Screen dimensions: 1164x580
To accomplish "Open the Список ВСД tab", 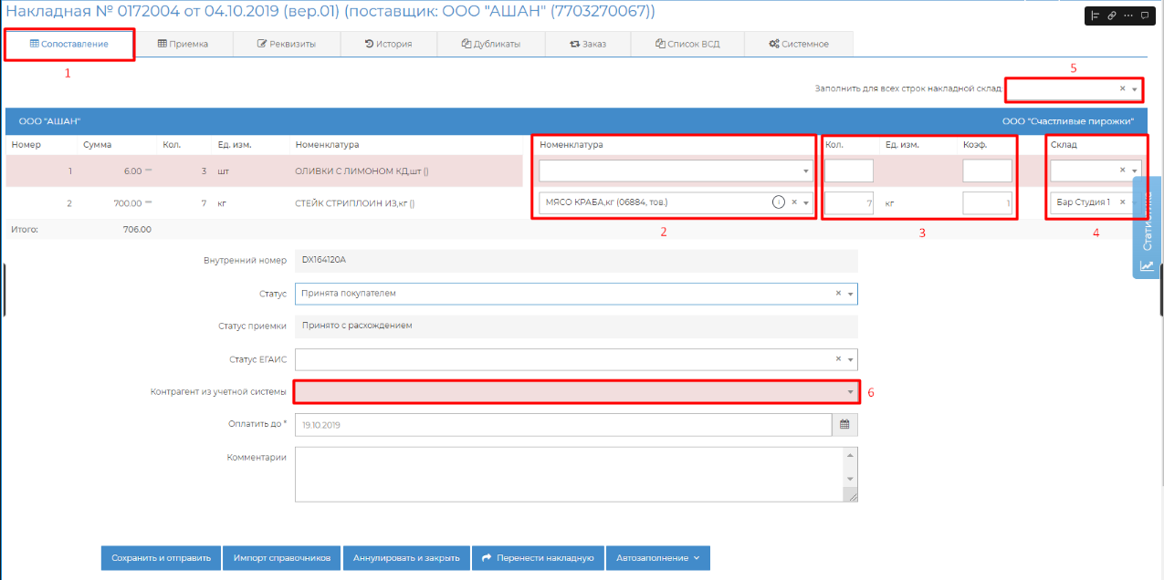I will point(688,44).
